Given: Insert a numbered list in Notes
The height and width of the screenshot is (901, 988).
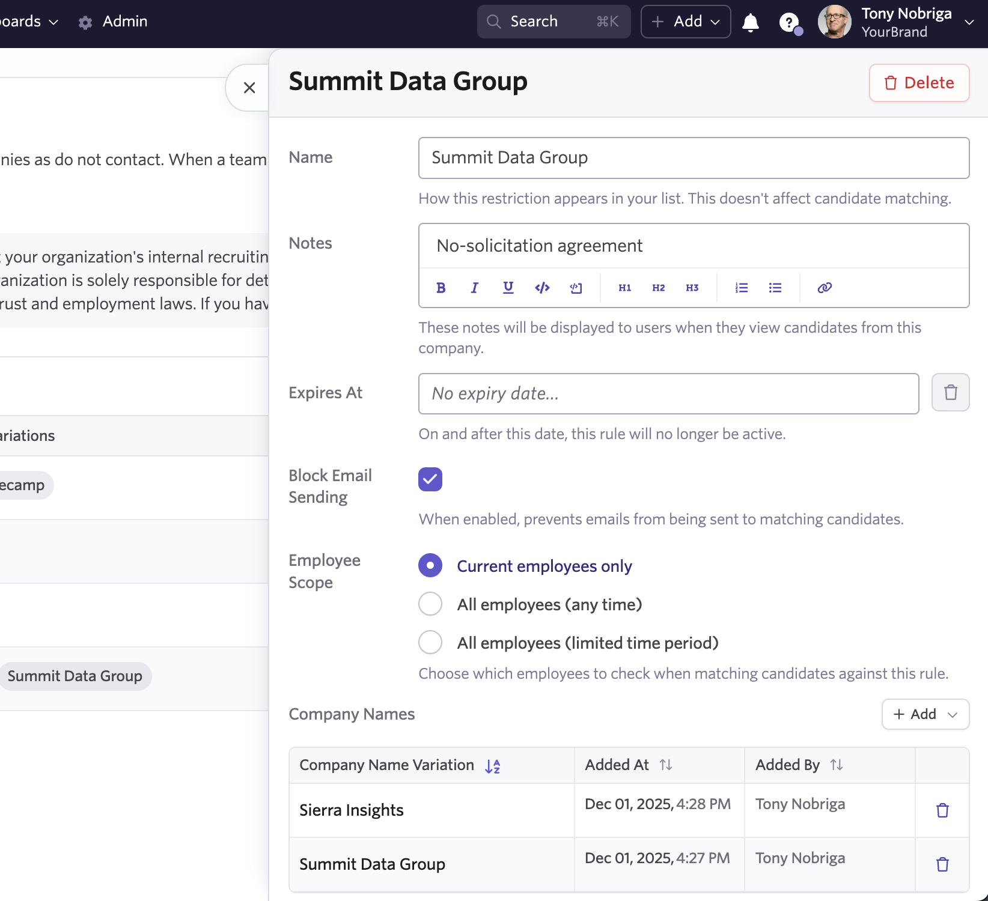Looking at the screenshot, I should click(x=741, y=288).
